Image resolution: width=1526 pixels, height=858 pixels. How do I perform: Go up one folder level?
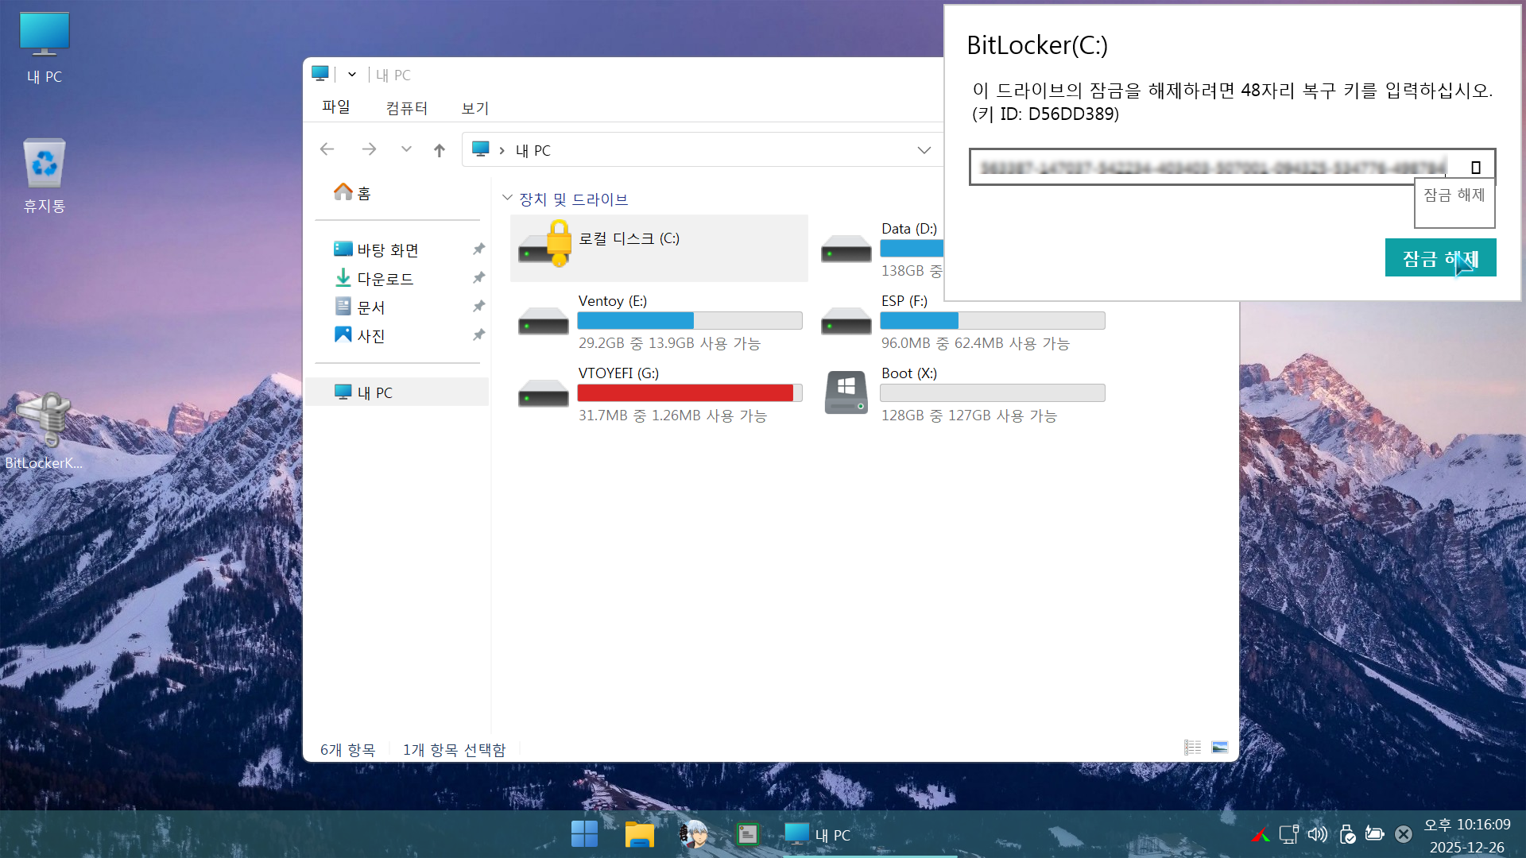(x=440, y=150)
